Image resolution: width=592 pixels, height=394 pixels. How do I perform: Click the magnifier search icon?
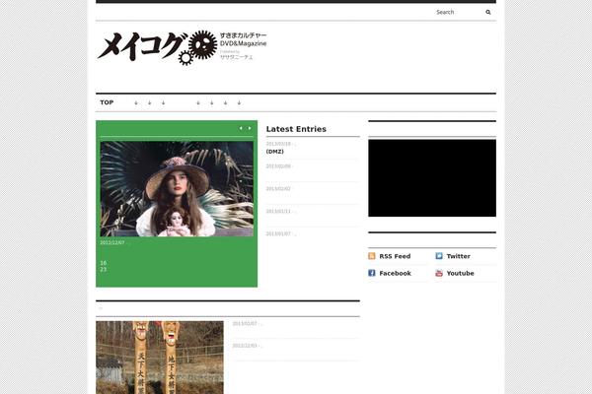[x=487, y=12]
